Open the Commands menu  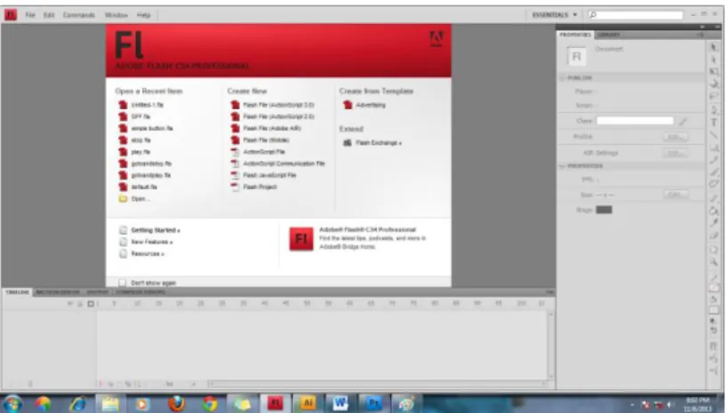(x=79, y=15)
